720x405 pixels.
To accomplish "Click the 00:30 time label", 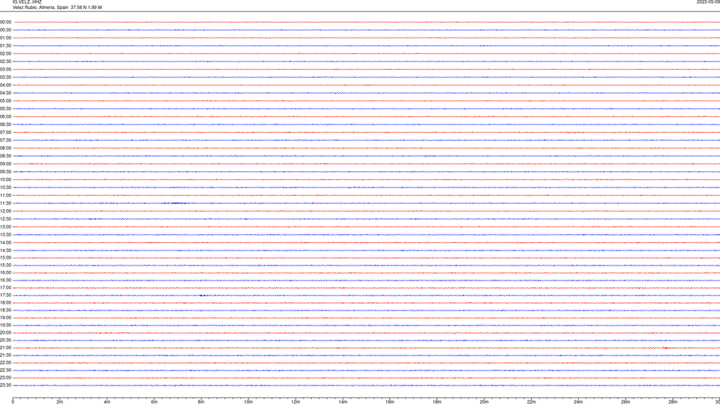I will pos(5,30).
